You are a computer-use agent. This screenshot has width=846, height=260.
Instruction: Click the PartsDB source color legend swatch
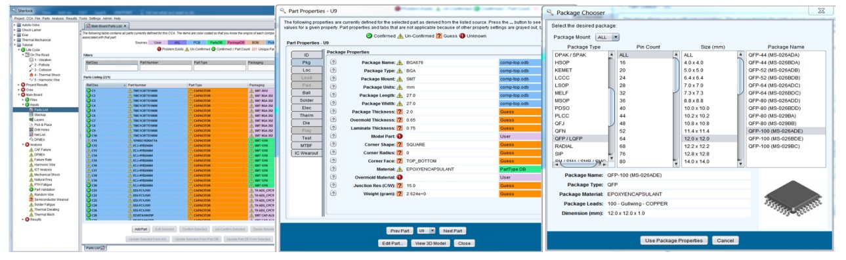coord(217,42)
